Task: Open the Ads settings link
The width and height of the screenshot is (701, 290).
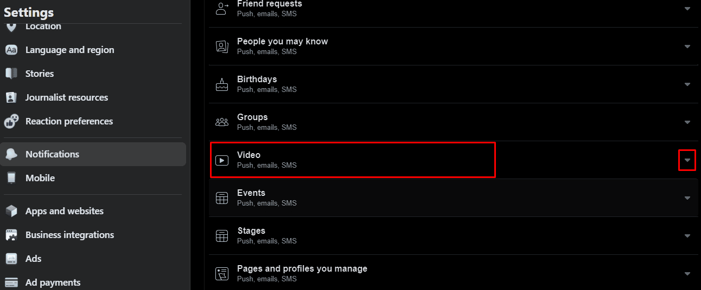Action: click(93, 259)
